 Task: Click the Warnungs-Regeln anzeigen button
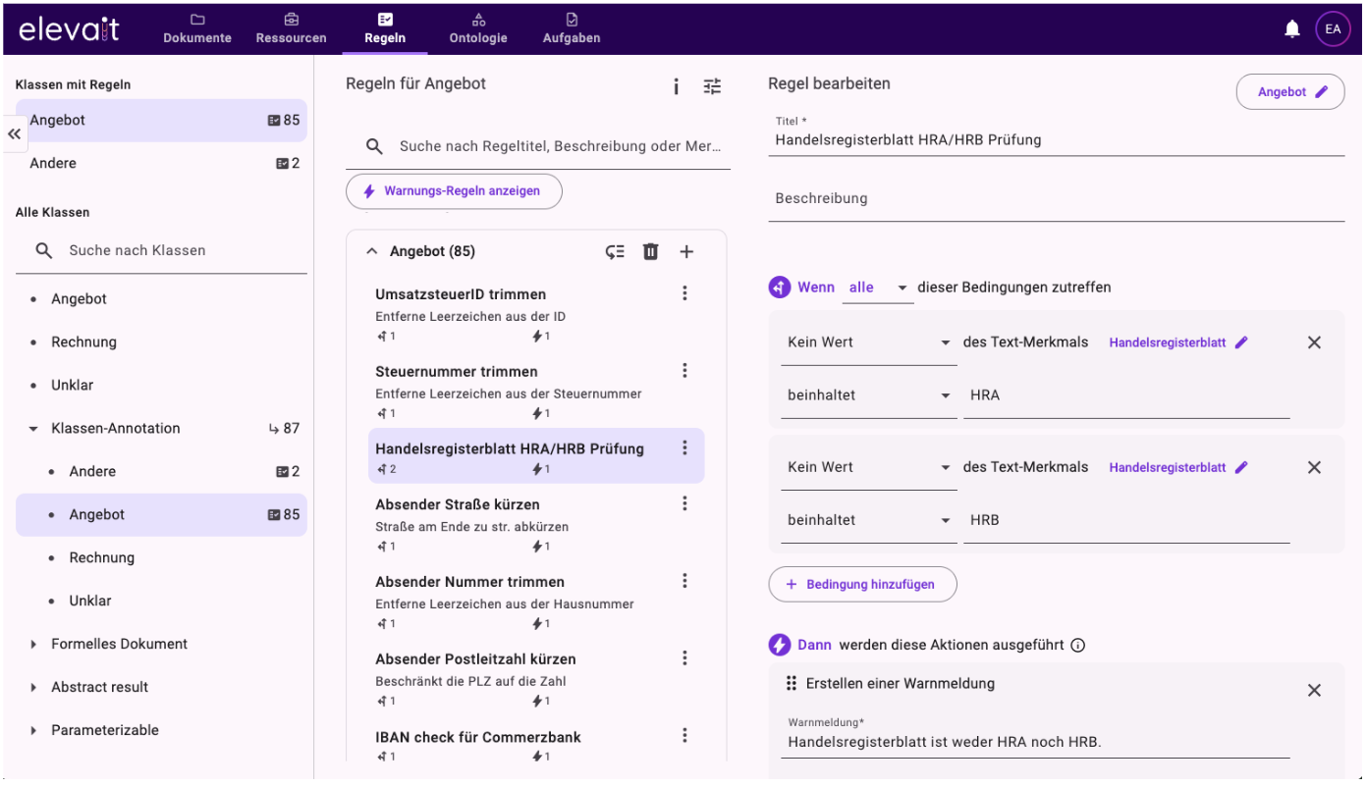pyautogui.click(x=454, y=191)
